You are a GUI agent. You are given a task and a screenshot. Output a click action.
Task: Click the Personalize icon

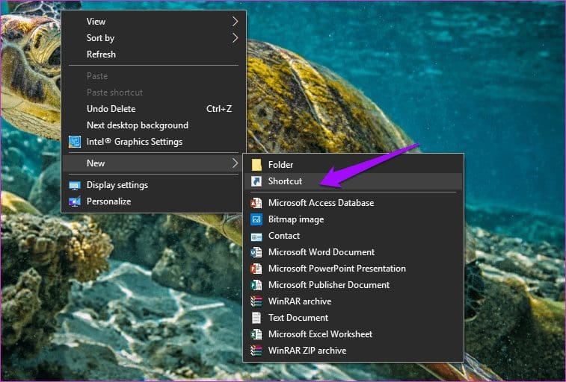75,201
